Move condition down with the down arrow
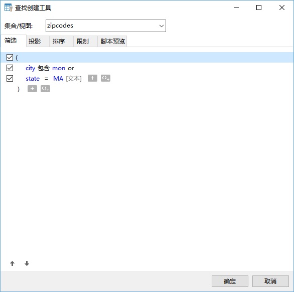This screenshot has height=292, width=294. point(27,263)
